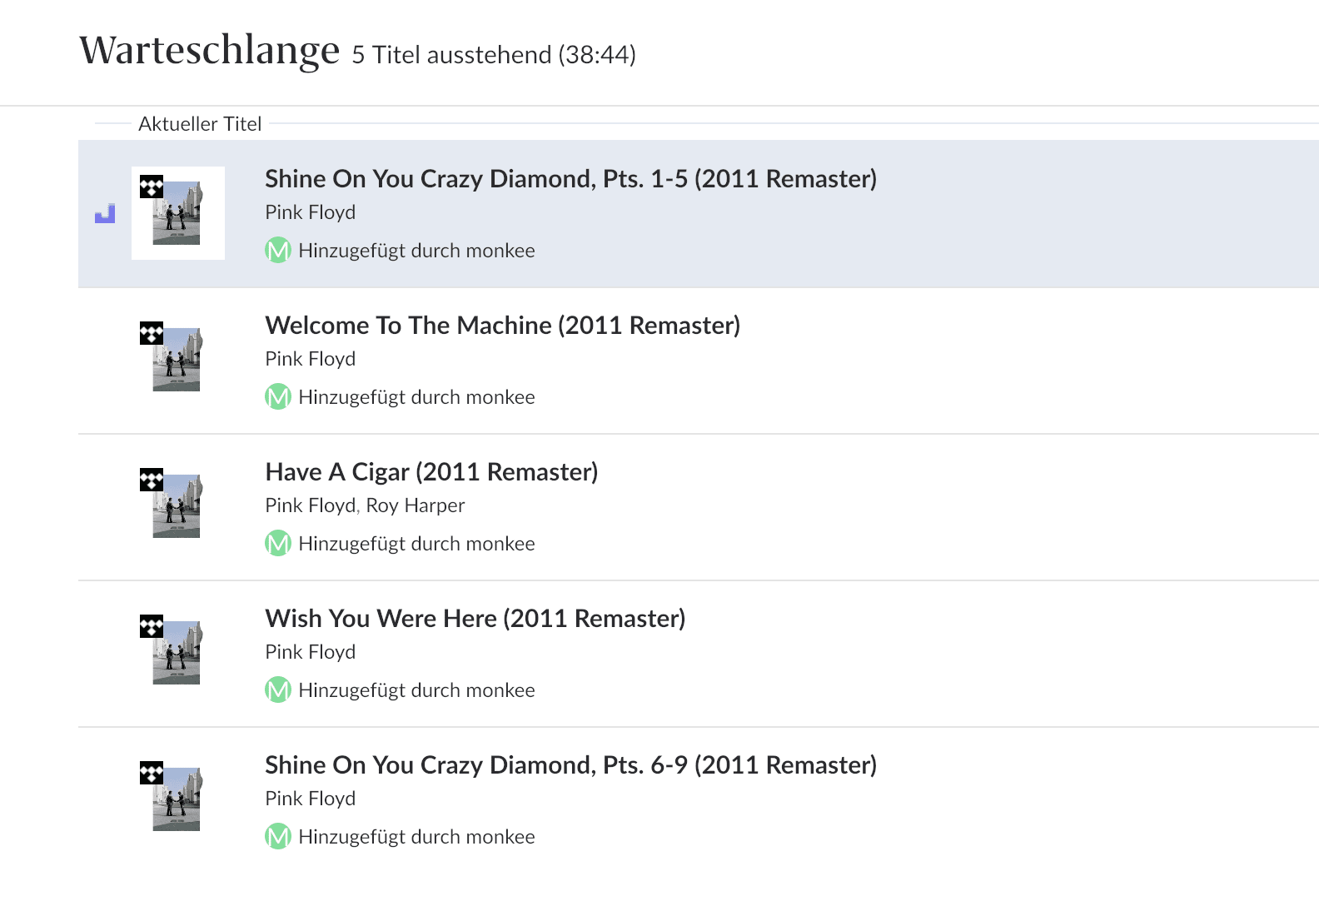Click the current title Shine On Pts. 1-5

tap(570, 179)
